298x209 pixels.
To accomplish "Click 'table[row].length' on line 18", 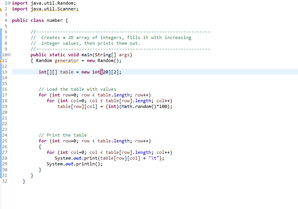I will pyautogui.click(x=128, y=101).
